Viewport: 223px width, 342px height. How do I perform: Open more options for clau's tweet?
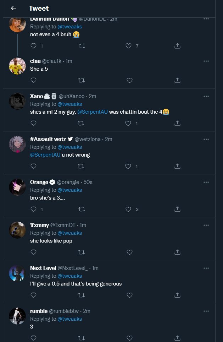(x=206, y=61)
